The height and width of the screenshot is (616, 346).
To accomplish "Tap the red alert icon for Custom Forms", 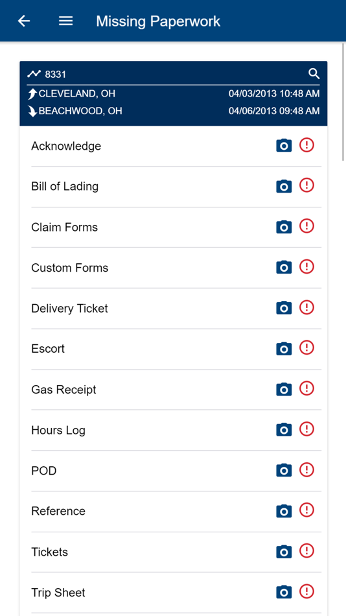I will (x=306, y=267).
